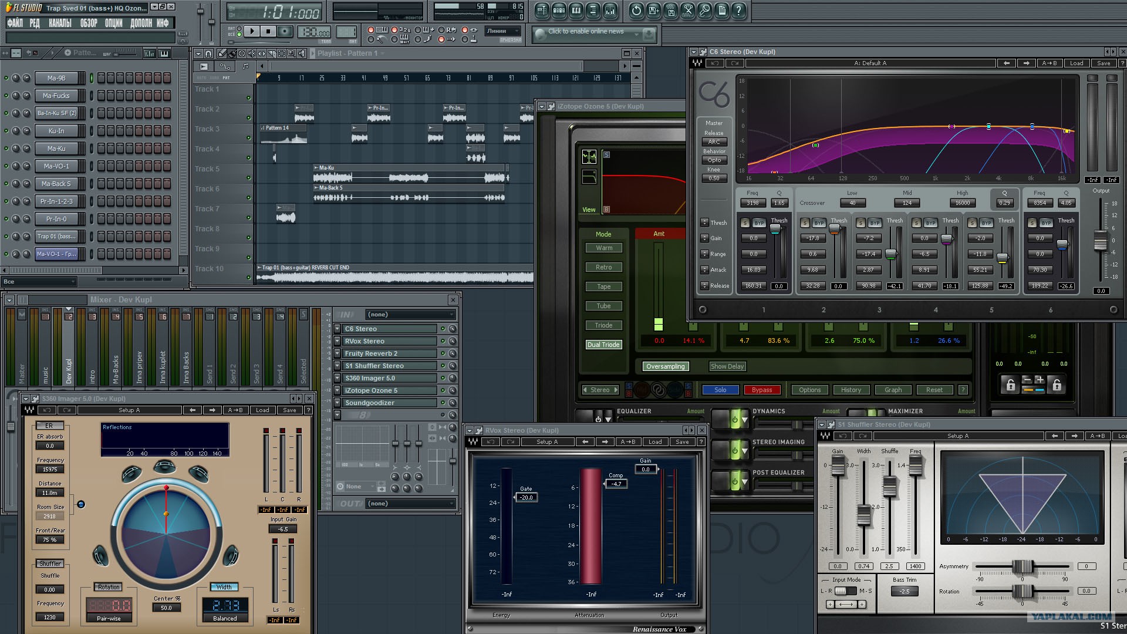Open the ДОПОЛН menu
Image resolution: width=1127 pixels, height=634 pixels.
click(141, 23)
